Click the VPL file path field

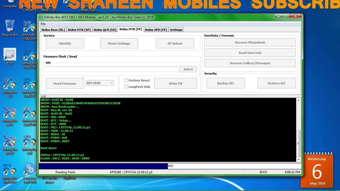click(112, 69)
